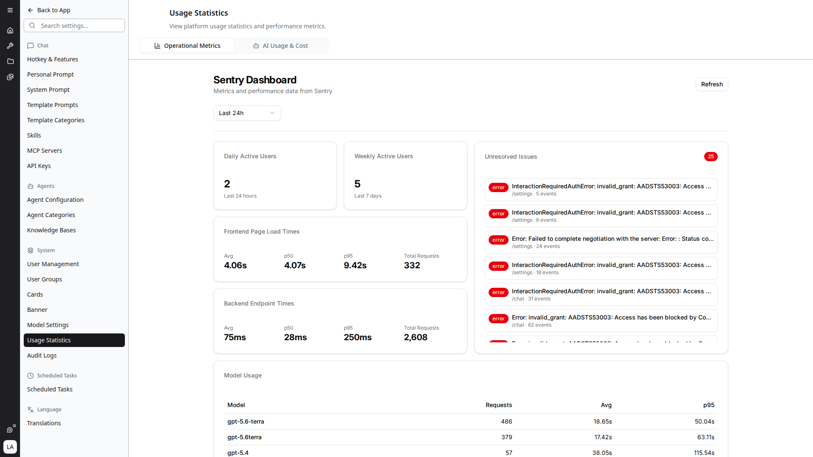Open the /chat issue with 31 events

(601, 295)
